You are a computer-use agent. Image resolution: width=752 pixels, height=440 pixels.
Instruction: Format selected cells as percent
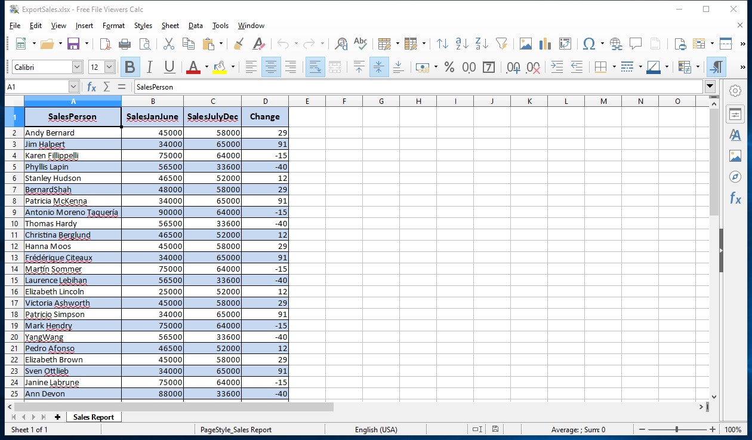pyautogui.click(x=449, y=67)
